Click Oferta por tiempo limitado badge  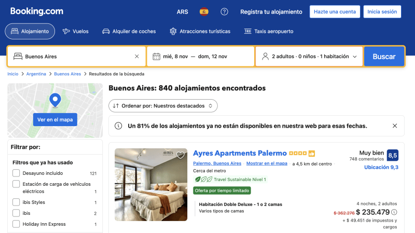coord(222,190)
